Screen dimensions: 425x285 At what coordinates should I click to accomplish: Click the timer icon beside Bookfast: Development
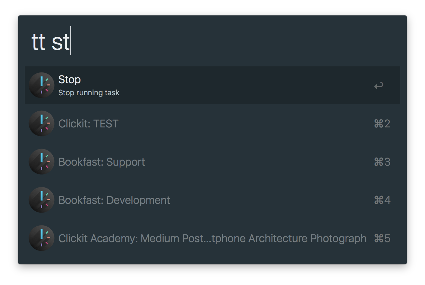pyautogui.click(x=42, y=200)
